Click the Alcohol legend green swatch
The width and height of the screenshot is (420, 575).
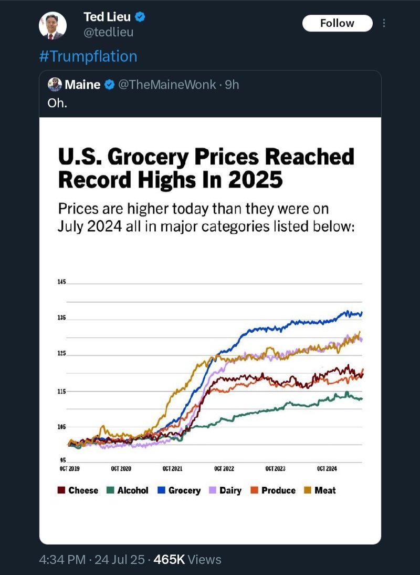(110, 490)
